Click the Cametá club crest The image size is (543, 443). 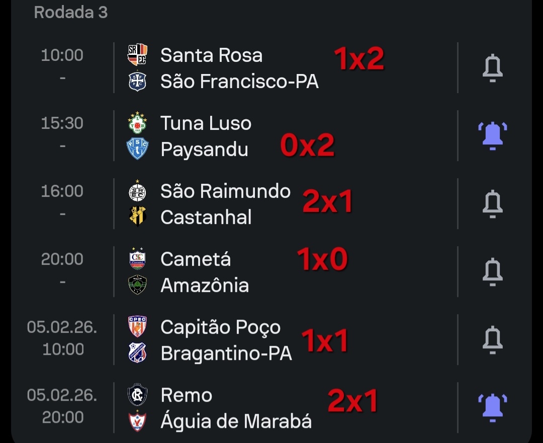[x=137, y=259]
